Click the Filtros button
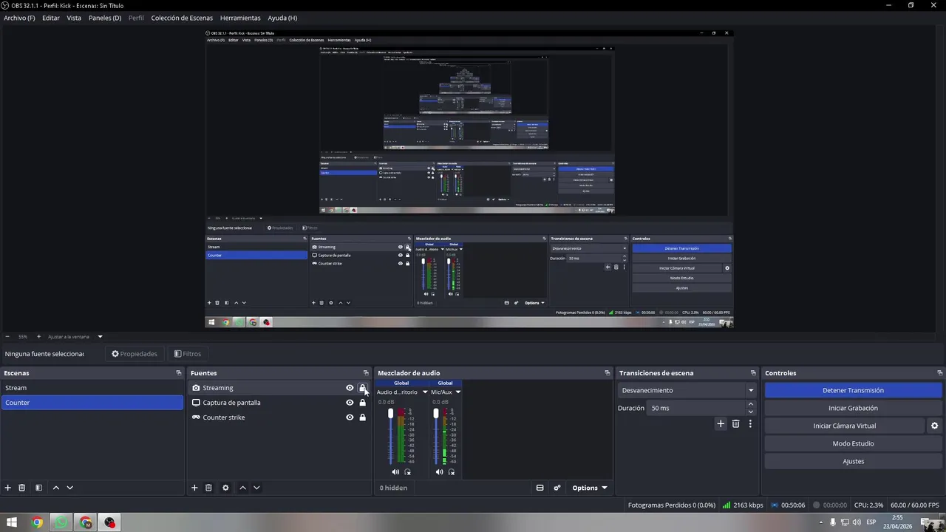Screen dimensions: 946x532 pos(187,354)
